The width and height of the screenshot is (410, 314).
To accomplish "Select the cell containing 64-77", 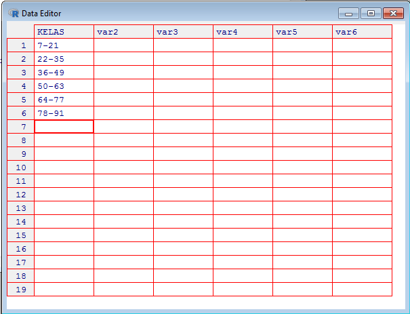I will (x=64, y=100).
